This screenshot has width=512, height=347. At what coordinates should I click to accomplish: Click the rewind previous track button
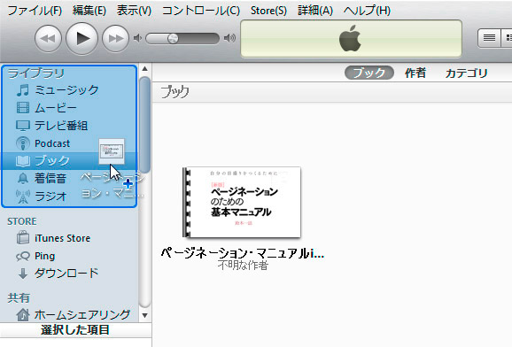(48, 39)
